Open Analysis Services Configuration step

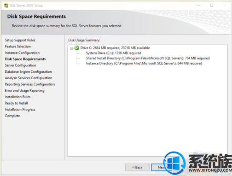click(x=29, y=78)
